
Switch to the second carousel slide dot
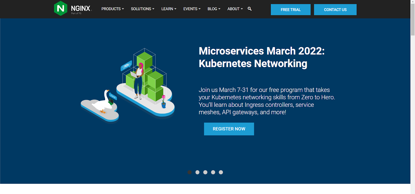click(x=197, y=172)
